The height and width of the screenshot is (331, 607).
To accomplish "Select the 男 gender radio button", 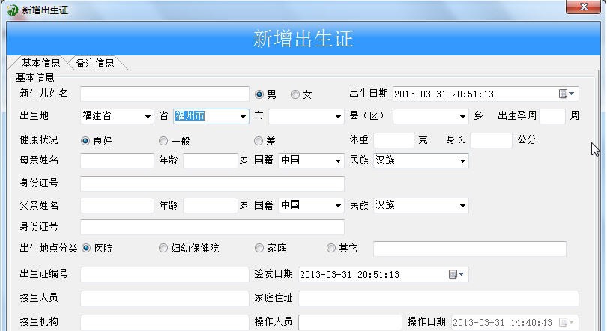I will [259, 94].
